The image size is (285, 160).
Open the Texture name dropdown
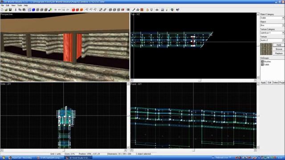coord(272,40)
